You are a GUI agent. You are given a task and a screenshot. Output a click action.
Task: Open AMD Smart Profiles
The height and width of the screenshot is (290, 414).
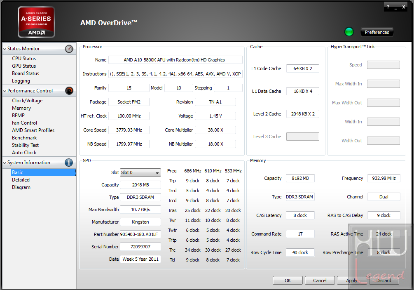point(33,130)
